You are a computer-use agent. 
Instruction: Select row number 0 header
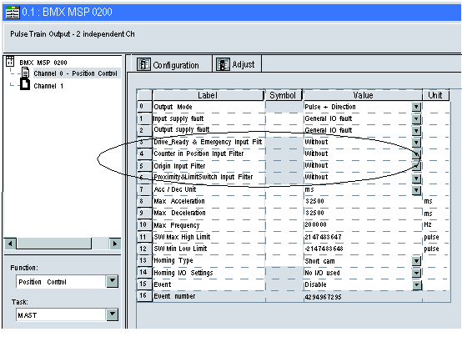point(144,107)
